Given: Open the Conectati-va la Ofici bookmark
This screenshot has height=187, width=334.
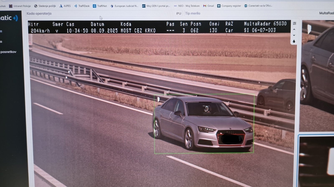Looking at the screenshot, I should point(258,6).
